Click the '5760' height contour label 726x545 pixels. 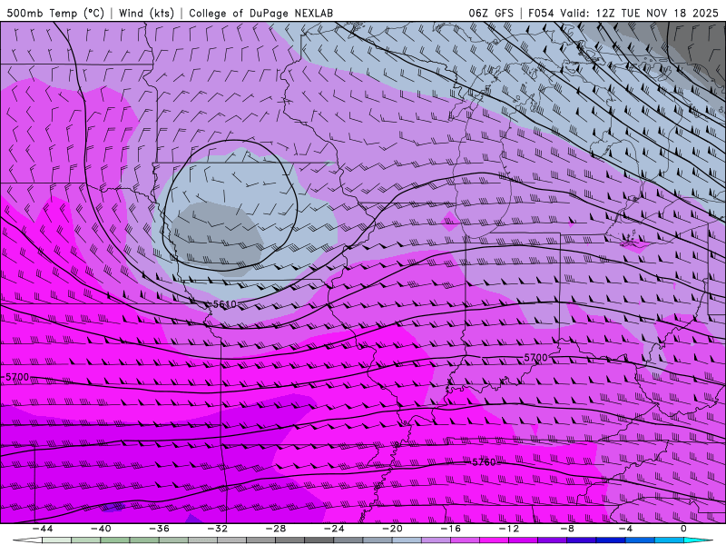coord(484,462)
